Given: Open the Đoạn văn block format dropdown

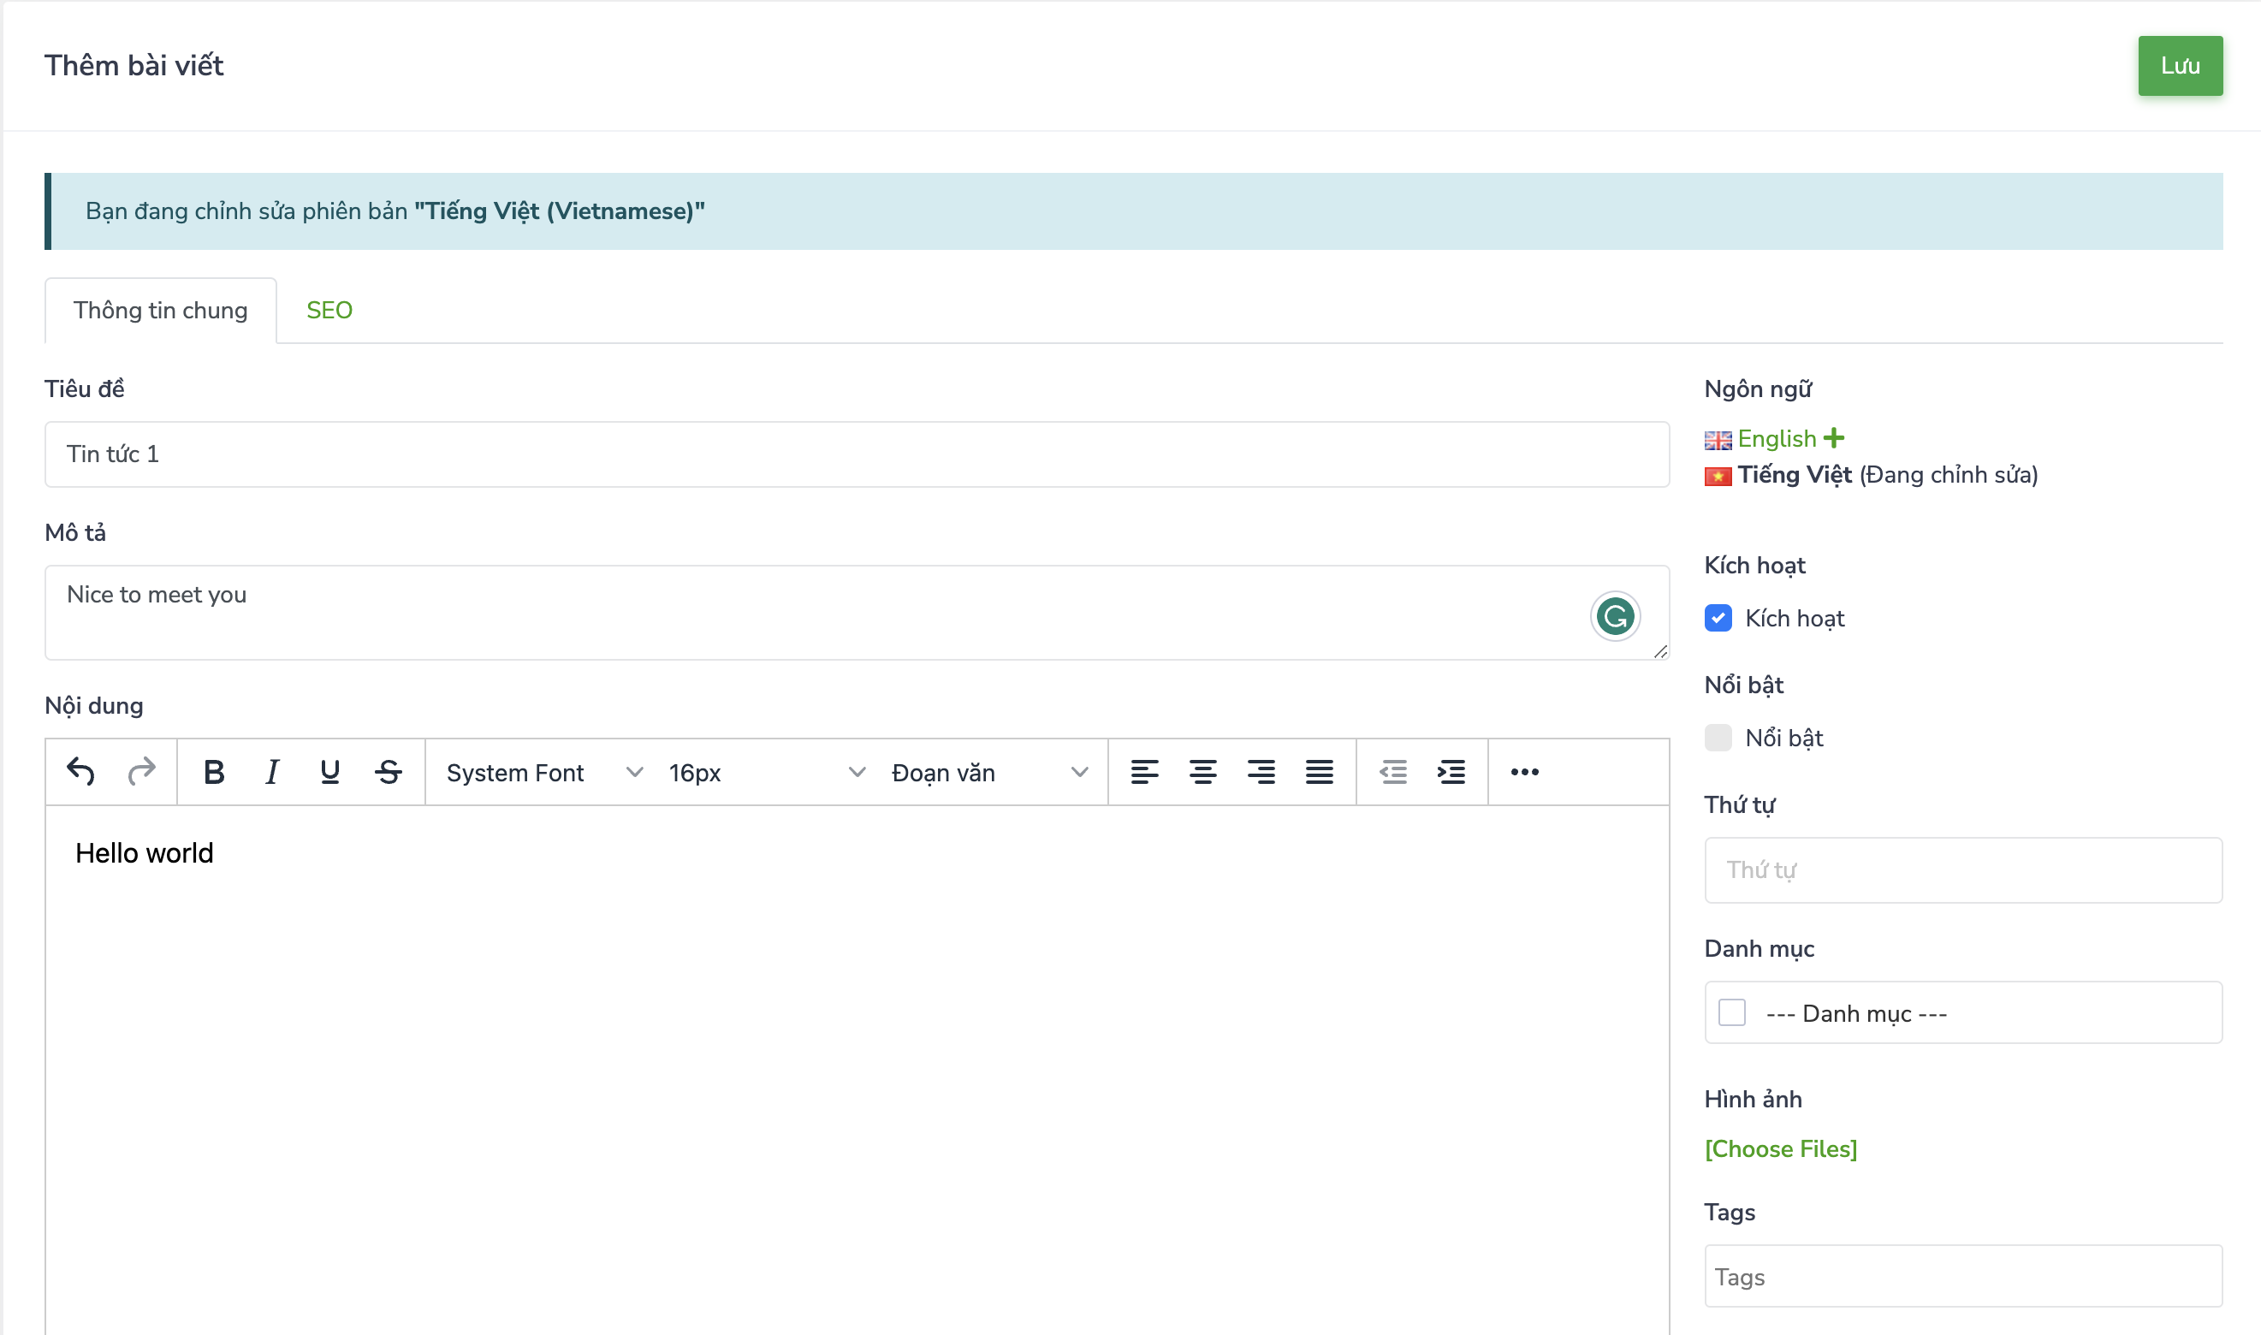Looking at the screenshot, I should (988, 773).
